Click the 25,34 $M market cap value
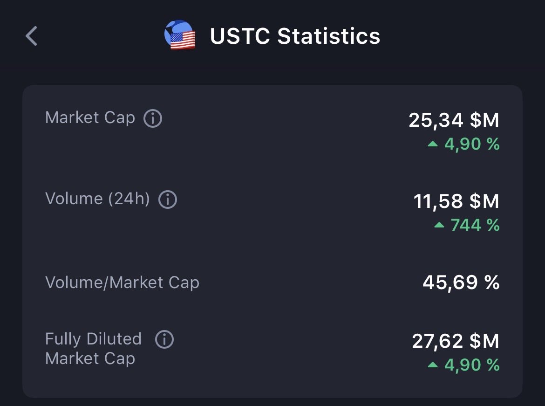The image size is (545, 406). [x=454, y=120]
